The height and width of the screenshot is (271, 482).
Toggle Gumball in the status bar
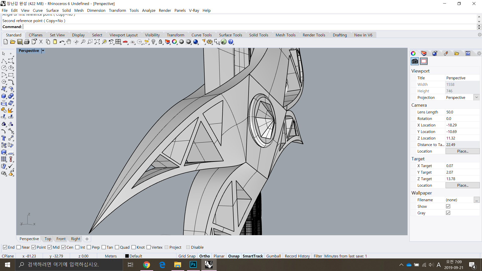[x=273, y=256]
